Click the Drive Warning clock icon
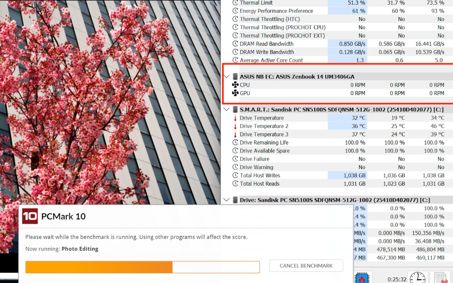 tap(235, 167)
